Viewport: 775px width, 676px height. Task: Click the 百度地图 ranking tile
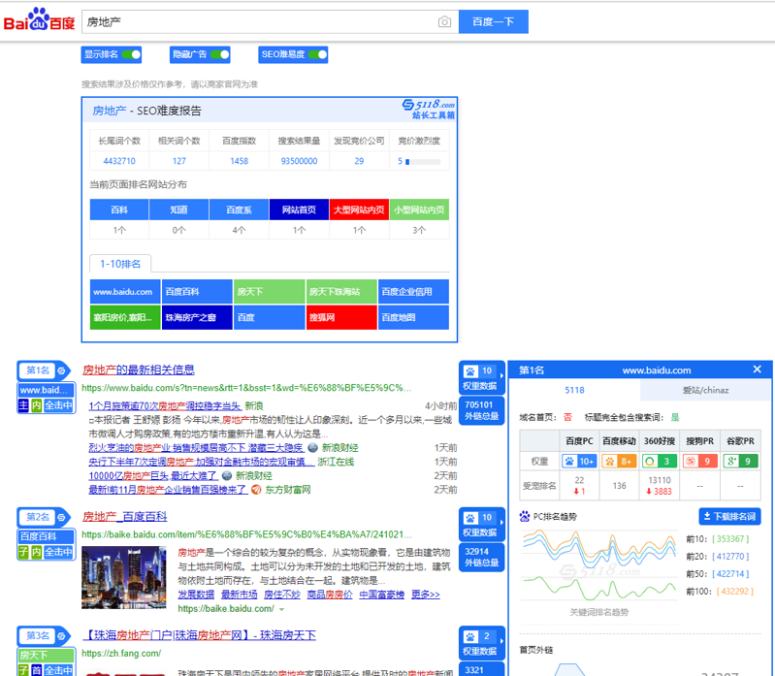point(413,317)
